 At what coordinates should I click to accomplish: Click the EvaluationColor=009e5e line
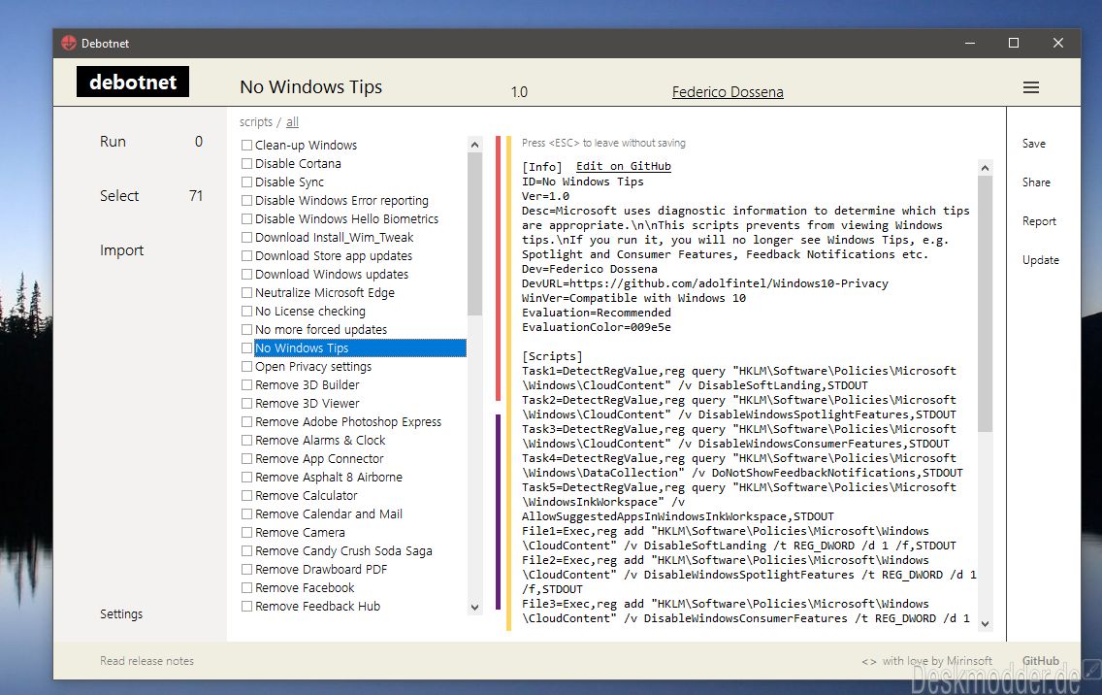[596, 327]
